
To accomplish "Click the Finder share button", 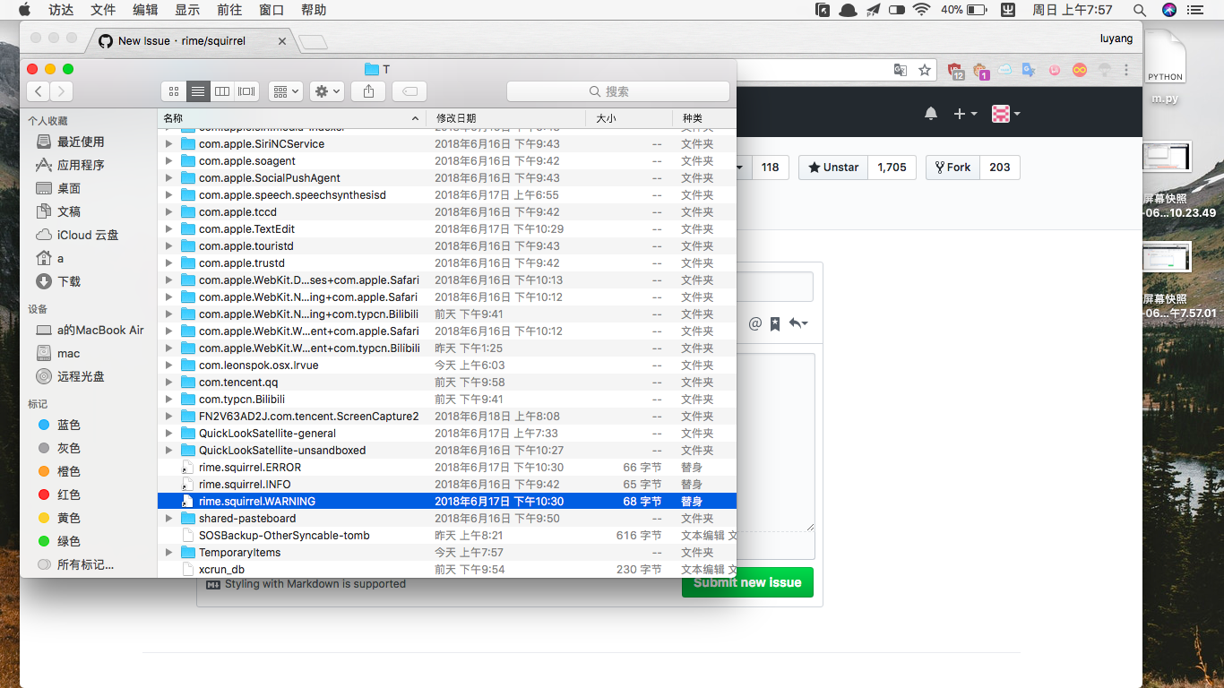I will point(368,91).
